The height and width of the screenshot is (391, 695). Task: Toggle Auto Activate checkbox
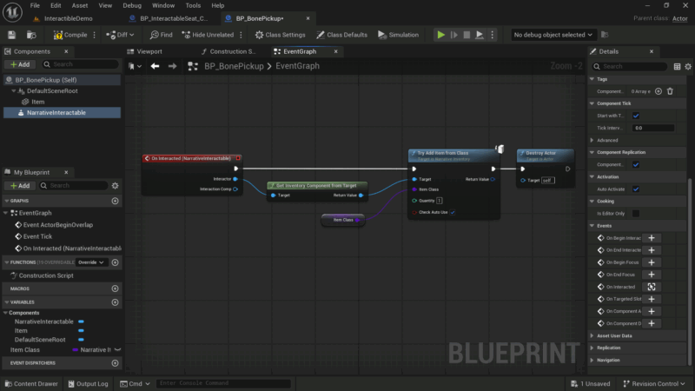[636, 189]
